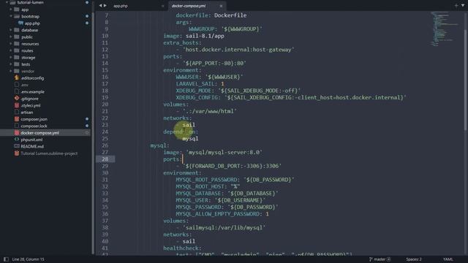Click the routes folder icon
Viewport: 468px width, 263px height.
pos(17,50)
